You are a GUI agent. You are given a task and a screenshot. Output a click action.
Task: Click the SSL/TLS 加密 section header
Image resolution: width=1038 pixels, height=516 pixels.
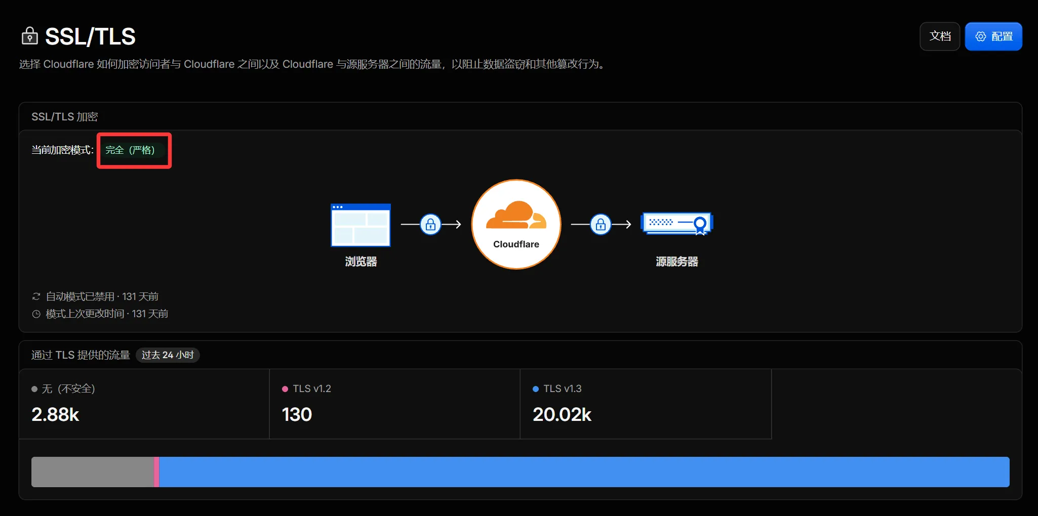coord(65,117)
